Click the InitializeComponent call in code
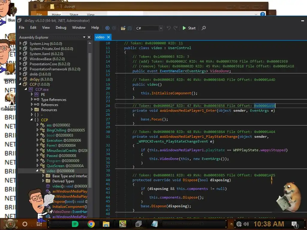The width and height of the screenshot is (307, 230). pyautogui.click(x=171, y=93)
